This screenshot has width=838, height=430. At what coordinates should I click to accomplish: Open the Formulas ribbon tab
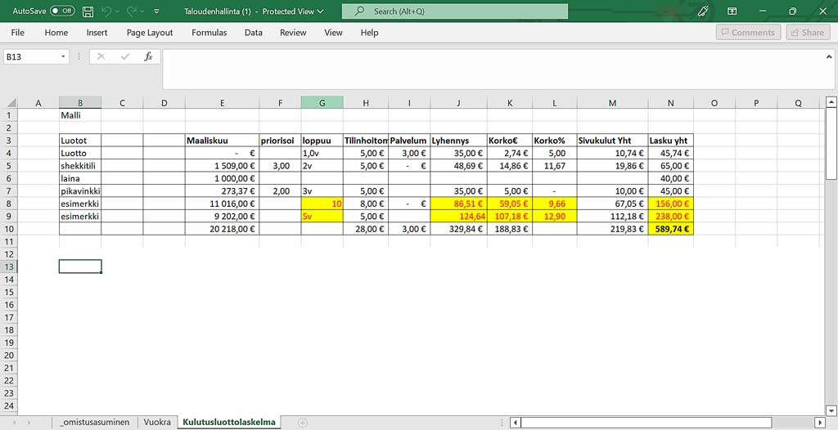click(x=209, y=33)
